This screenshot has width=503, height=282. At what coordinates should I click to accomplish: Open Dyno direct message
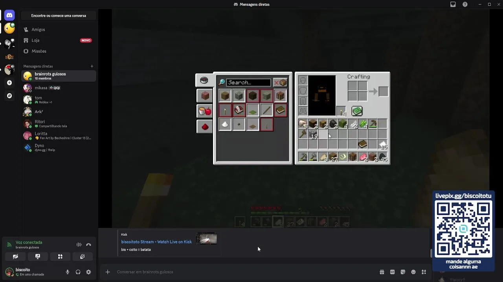coord(59,148)
